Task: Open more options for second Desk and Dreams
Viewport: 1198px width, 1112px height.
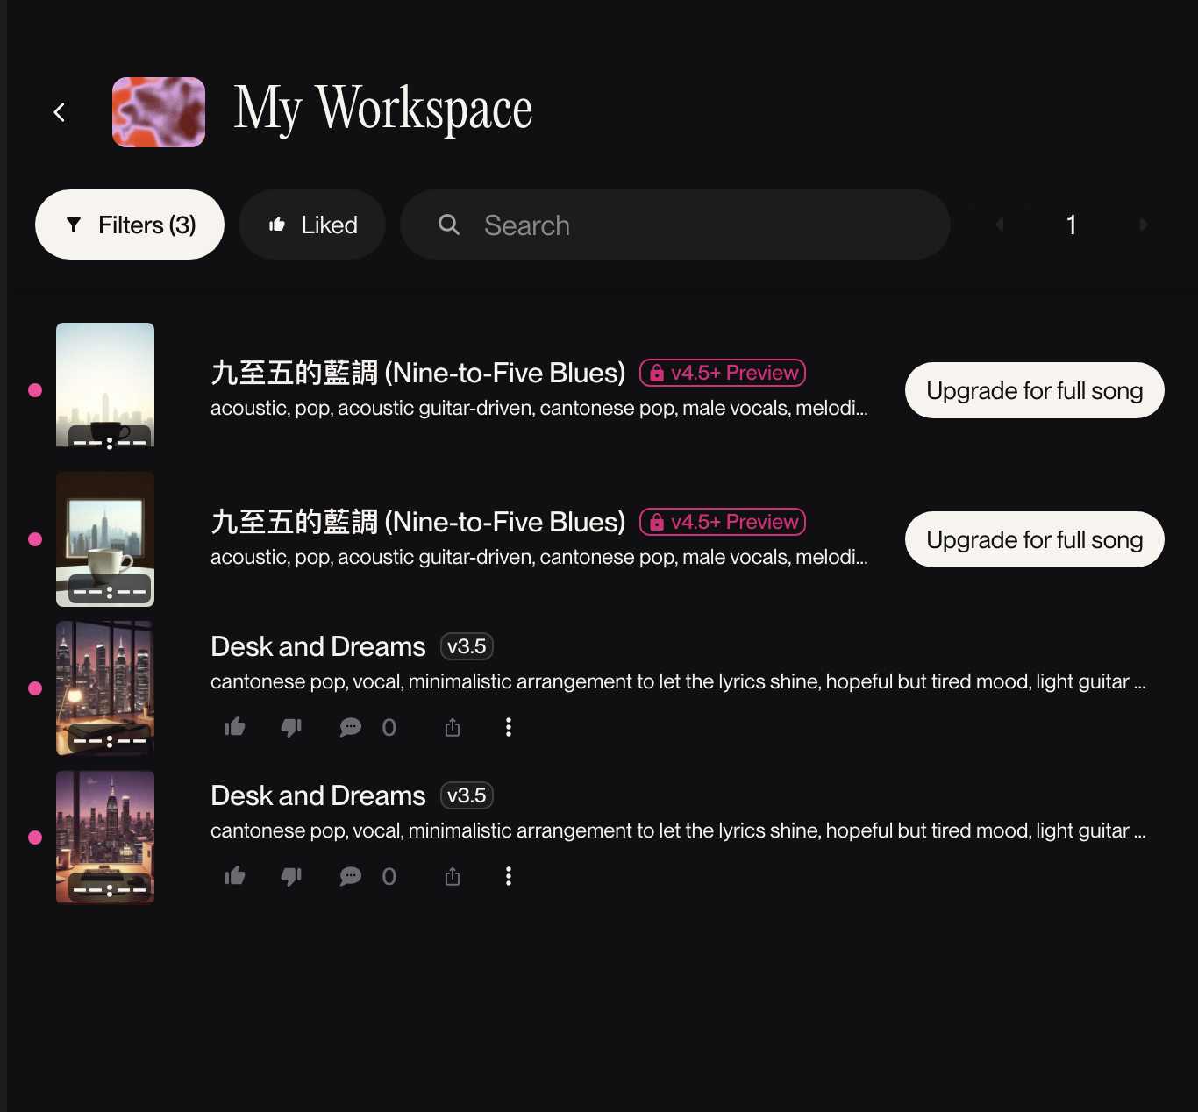Action: point(509,876)
